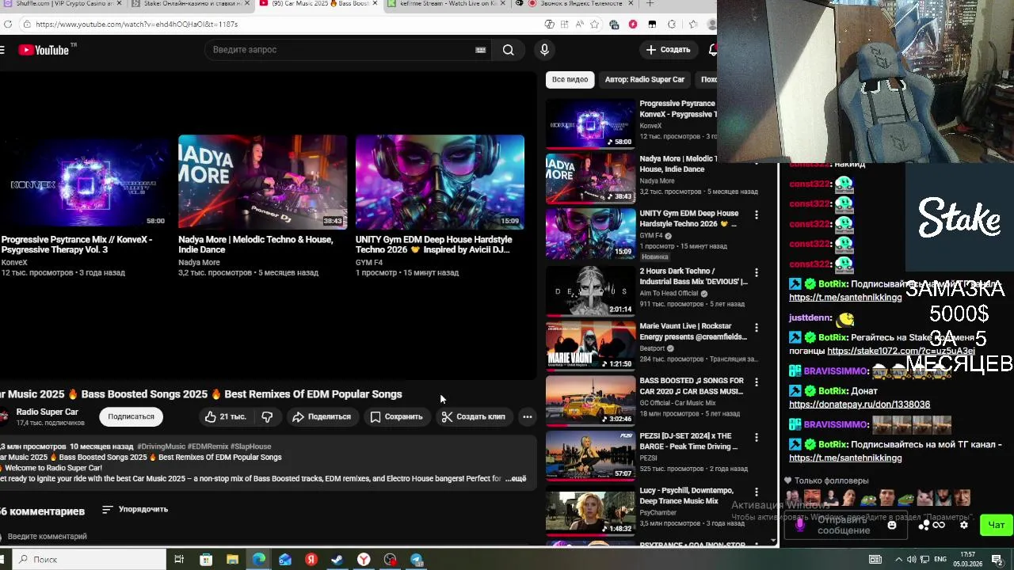
Task: Open Radio Super Car channel avatar
Action: (4, 416)
